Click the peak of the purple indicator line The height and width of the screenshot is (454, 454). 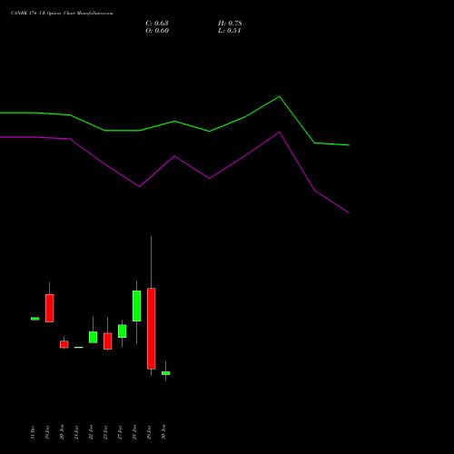(x=280, y=133)
